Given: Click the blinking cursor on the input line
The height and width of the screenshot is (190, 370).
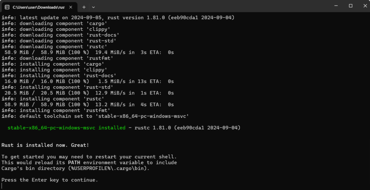Looking at the screenshot, I should pos(2,185).
